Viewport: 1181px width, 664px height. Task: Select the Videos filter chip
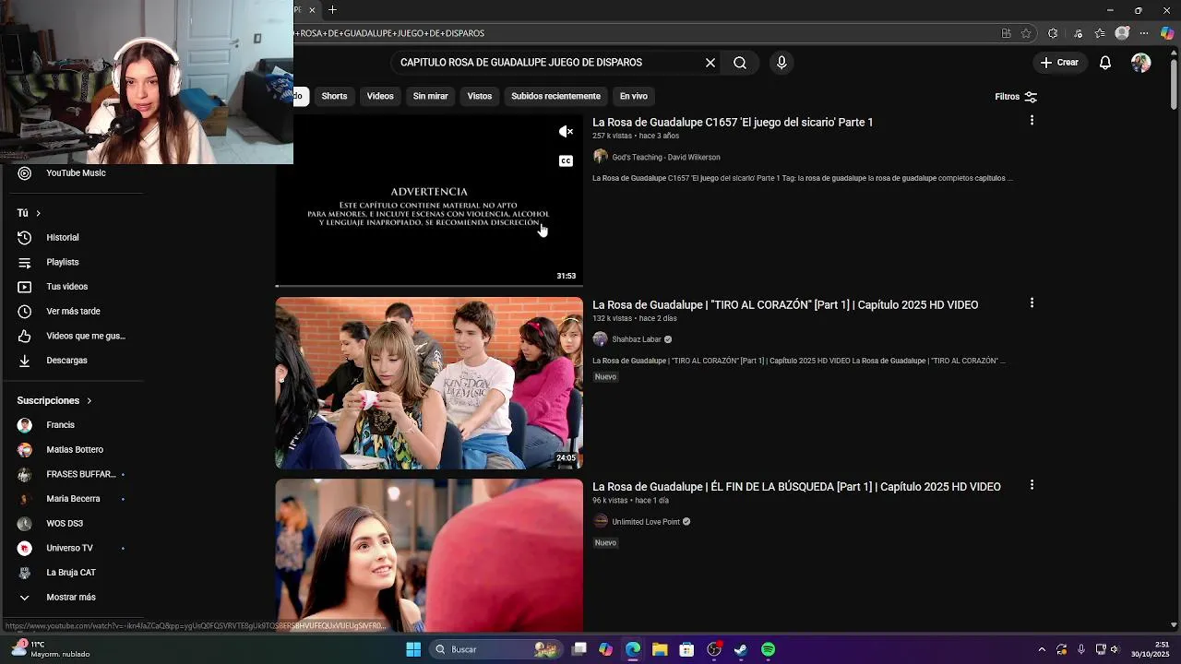(380, 96)
